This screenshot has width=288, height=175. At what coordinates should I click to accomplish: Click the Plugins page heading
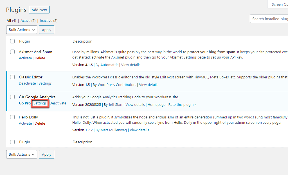pos(16,10)
